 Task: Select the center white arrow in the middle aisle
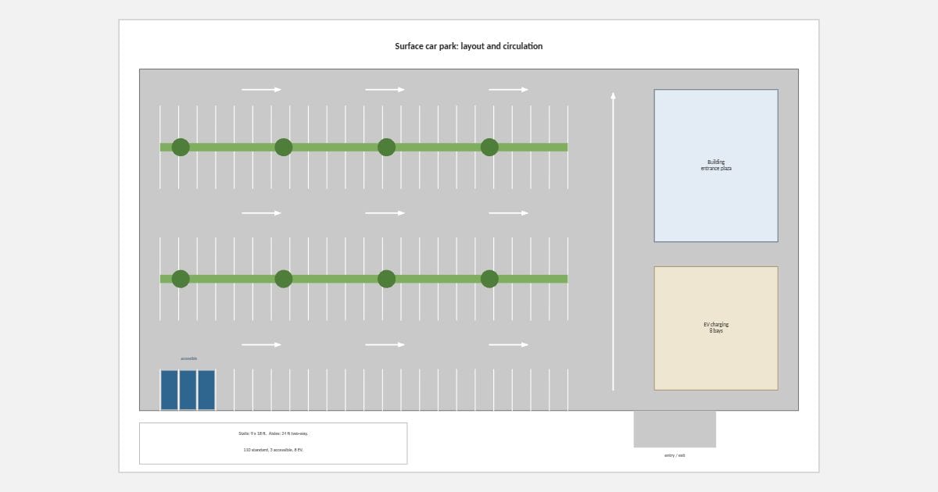pyautogui.click(x=385, y=213)
